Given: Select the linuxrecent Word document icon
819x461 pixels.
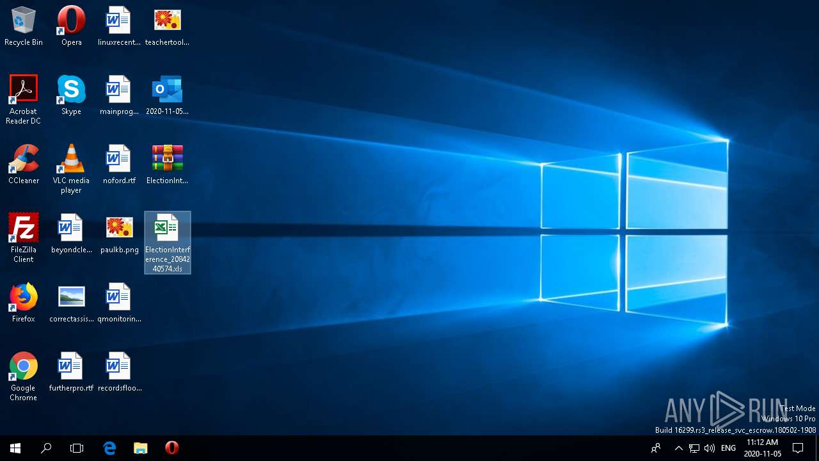Looking at the screenshot, I should (119, 26).
